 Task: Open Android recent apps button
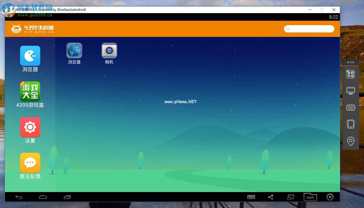(67, 197)
